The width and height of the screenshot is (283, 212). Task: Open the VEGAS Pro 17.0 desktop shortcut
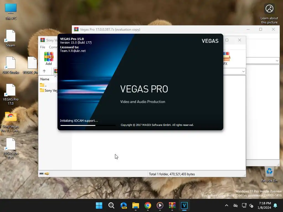[x=11, y=94]
